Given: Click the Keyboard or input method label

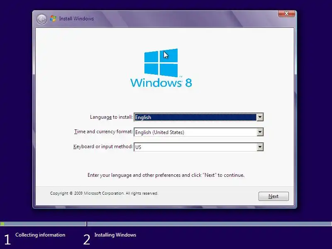Looking at the screenshot, I should (103, 146).
